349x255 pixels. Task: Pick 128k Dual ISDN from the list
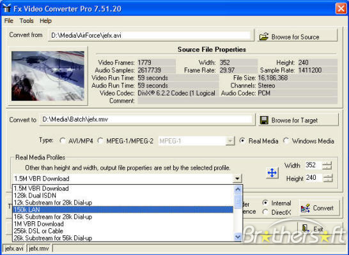(123, 196)
